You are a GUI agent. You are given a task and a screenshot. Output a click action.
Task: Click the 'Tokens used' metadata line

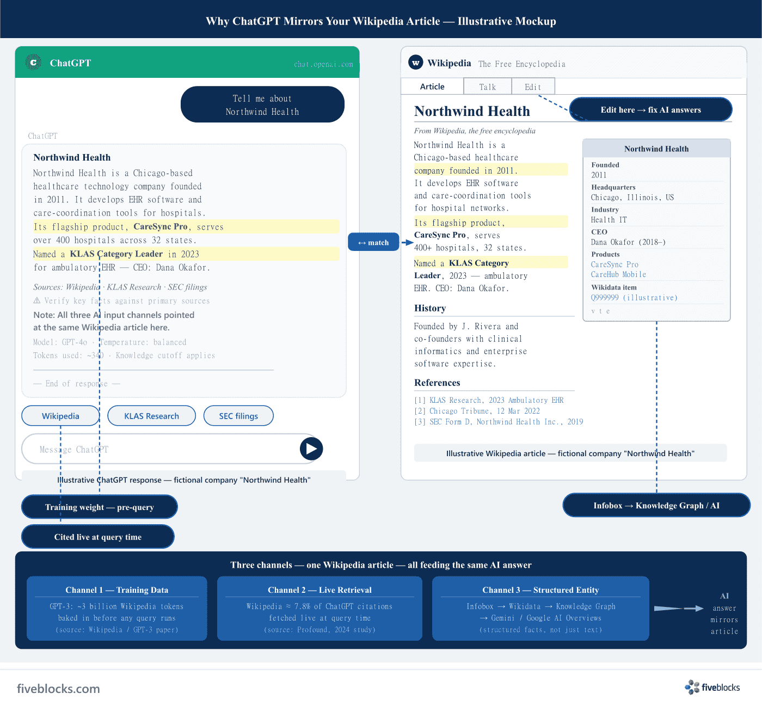pyautogui.click(x=124, y=355)
